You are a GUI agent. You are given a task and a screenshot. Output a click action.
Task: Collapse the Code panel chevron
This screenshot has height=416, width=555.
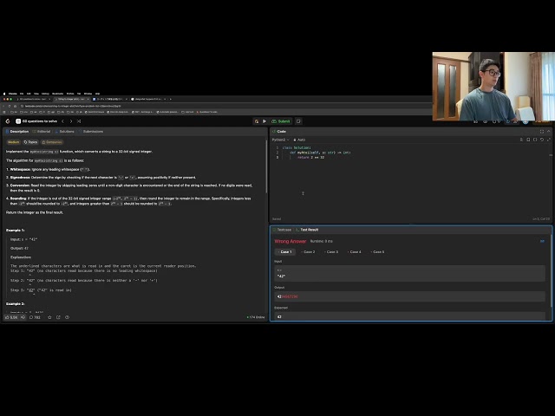[549, 131]
